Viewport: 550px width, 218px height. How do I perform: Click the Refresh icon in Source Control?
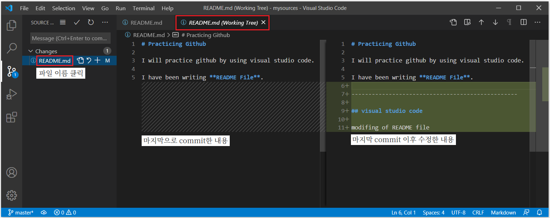click(91, 22)
